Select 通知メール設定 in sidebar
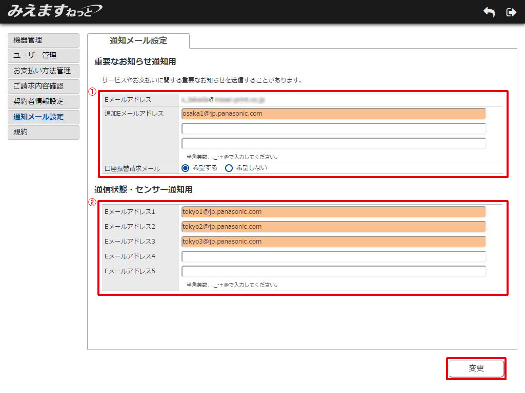The width and height of the screenshot is (525, 393). pos(44,117)
